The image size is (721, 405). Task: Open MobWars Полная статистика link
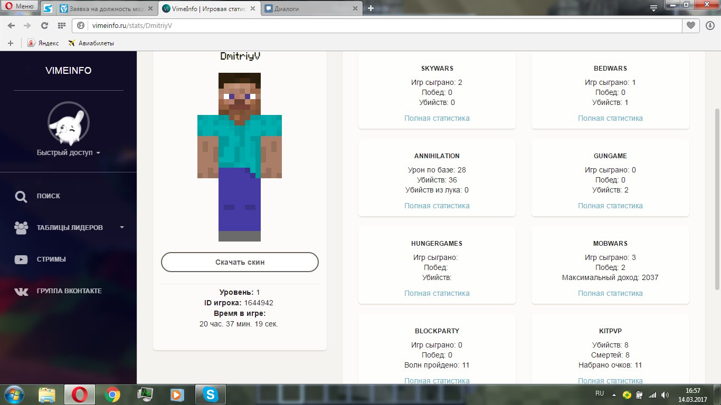pyautogui.click(x=610, y=293)
